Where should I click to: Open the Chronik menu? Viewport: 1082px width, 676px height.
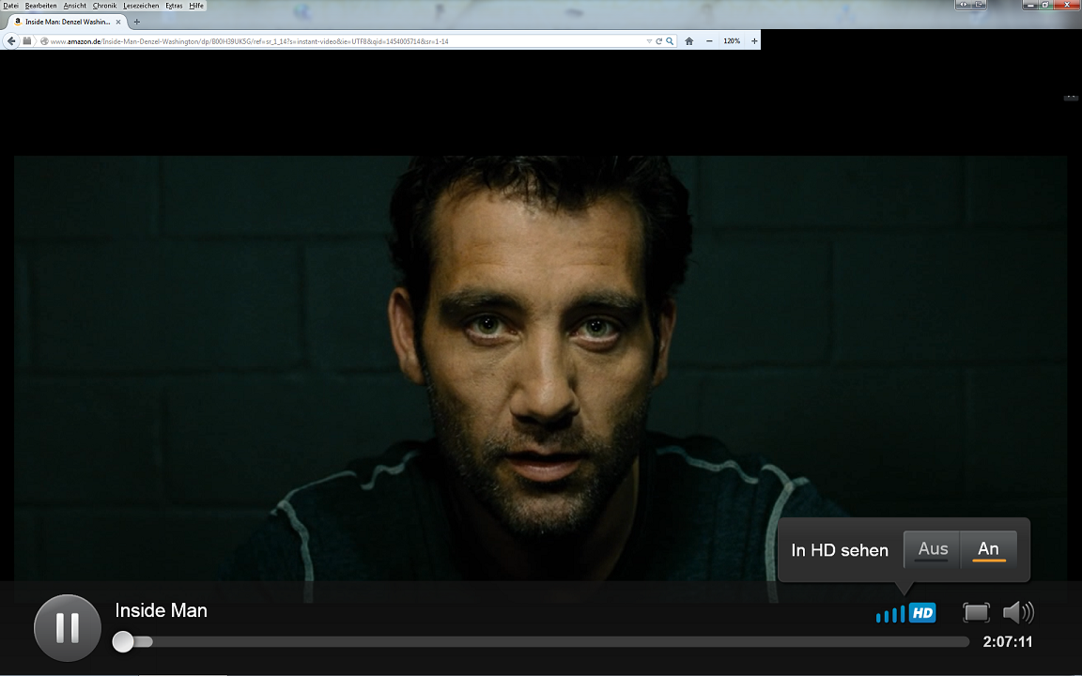click(x=104, y=6)
